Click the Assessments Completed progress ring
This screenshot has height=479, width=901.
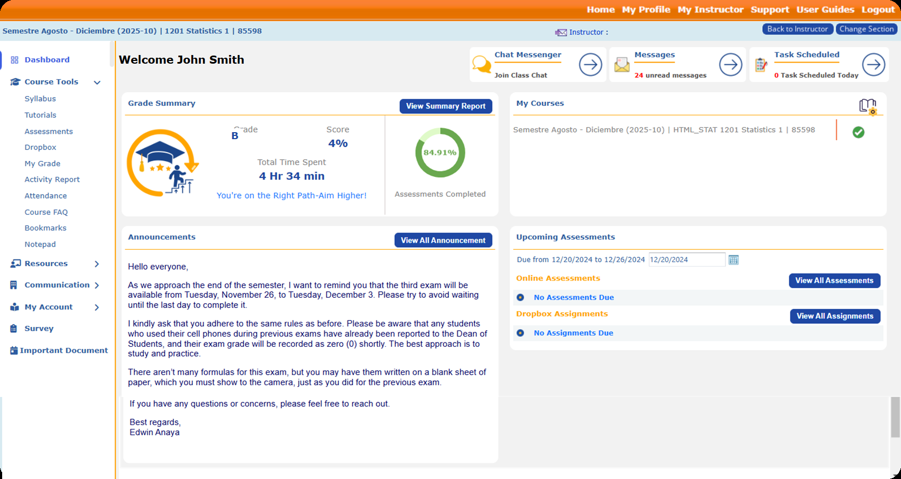click(x=440, y=153)
